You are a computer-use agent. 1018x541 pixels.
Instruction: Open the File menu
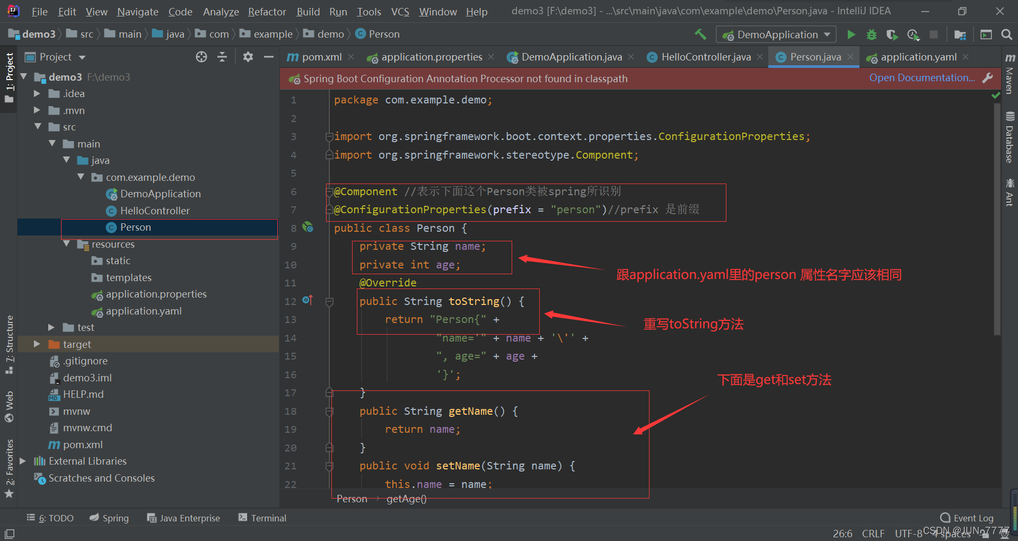(x=40, y=11)
